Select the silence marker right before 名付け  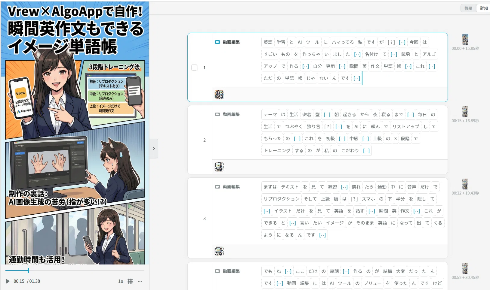[357, 54]
